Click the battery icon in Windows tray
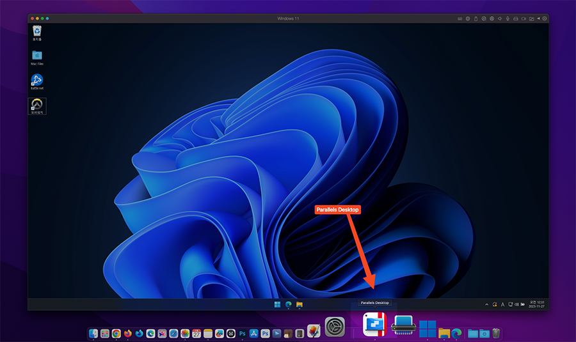Image resolution: width=576 pixels, height=342 pixels. [523, 304]
